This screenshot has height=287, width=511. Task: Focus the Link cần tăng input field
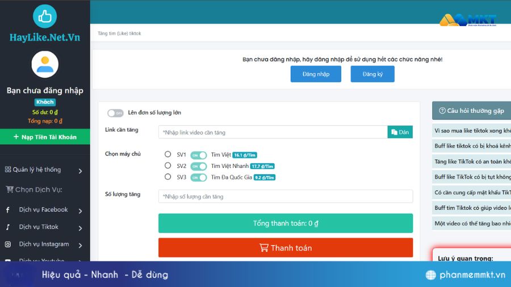[273, 132]
